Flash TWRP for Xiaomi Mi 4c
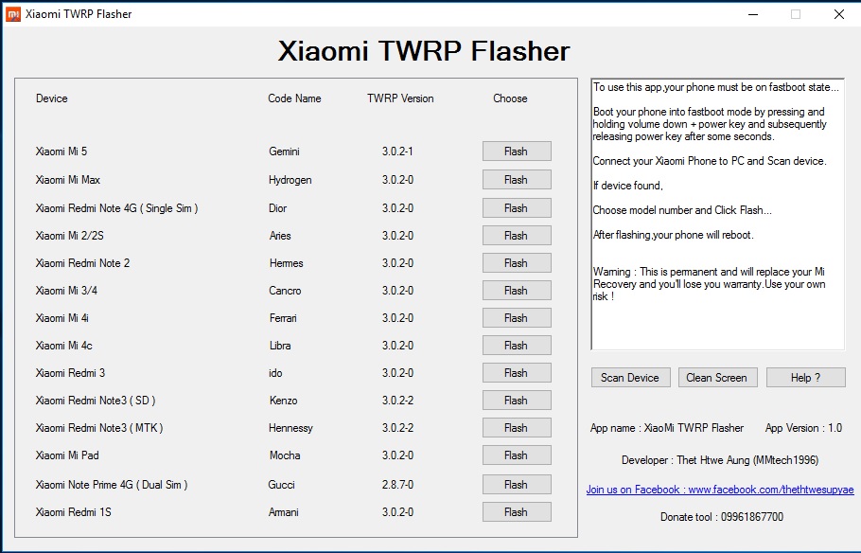The width and height of the screenshot is (861, 553). pos(517,346)
